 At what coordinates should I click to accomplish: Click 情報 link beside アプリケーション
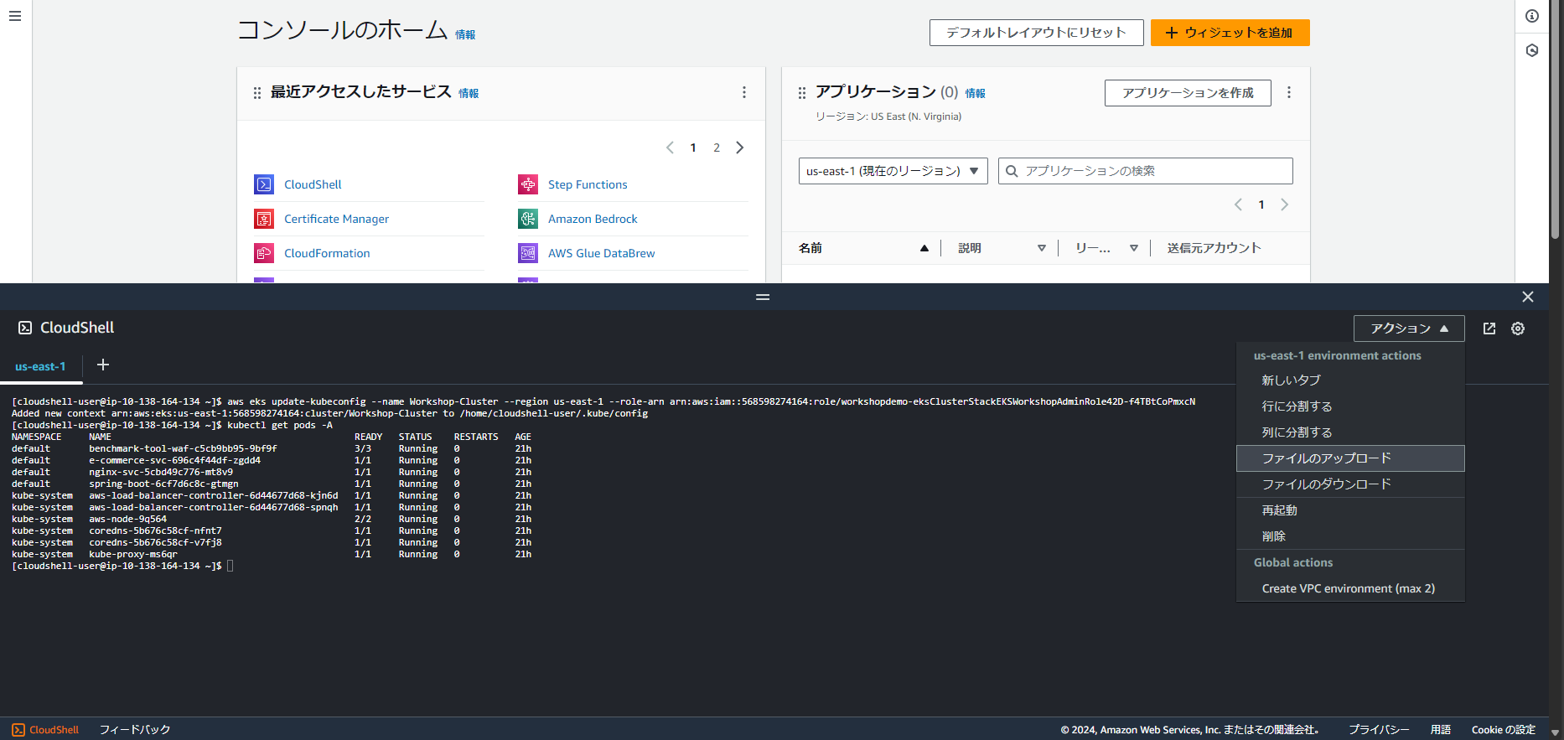pos(975,93)
